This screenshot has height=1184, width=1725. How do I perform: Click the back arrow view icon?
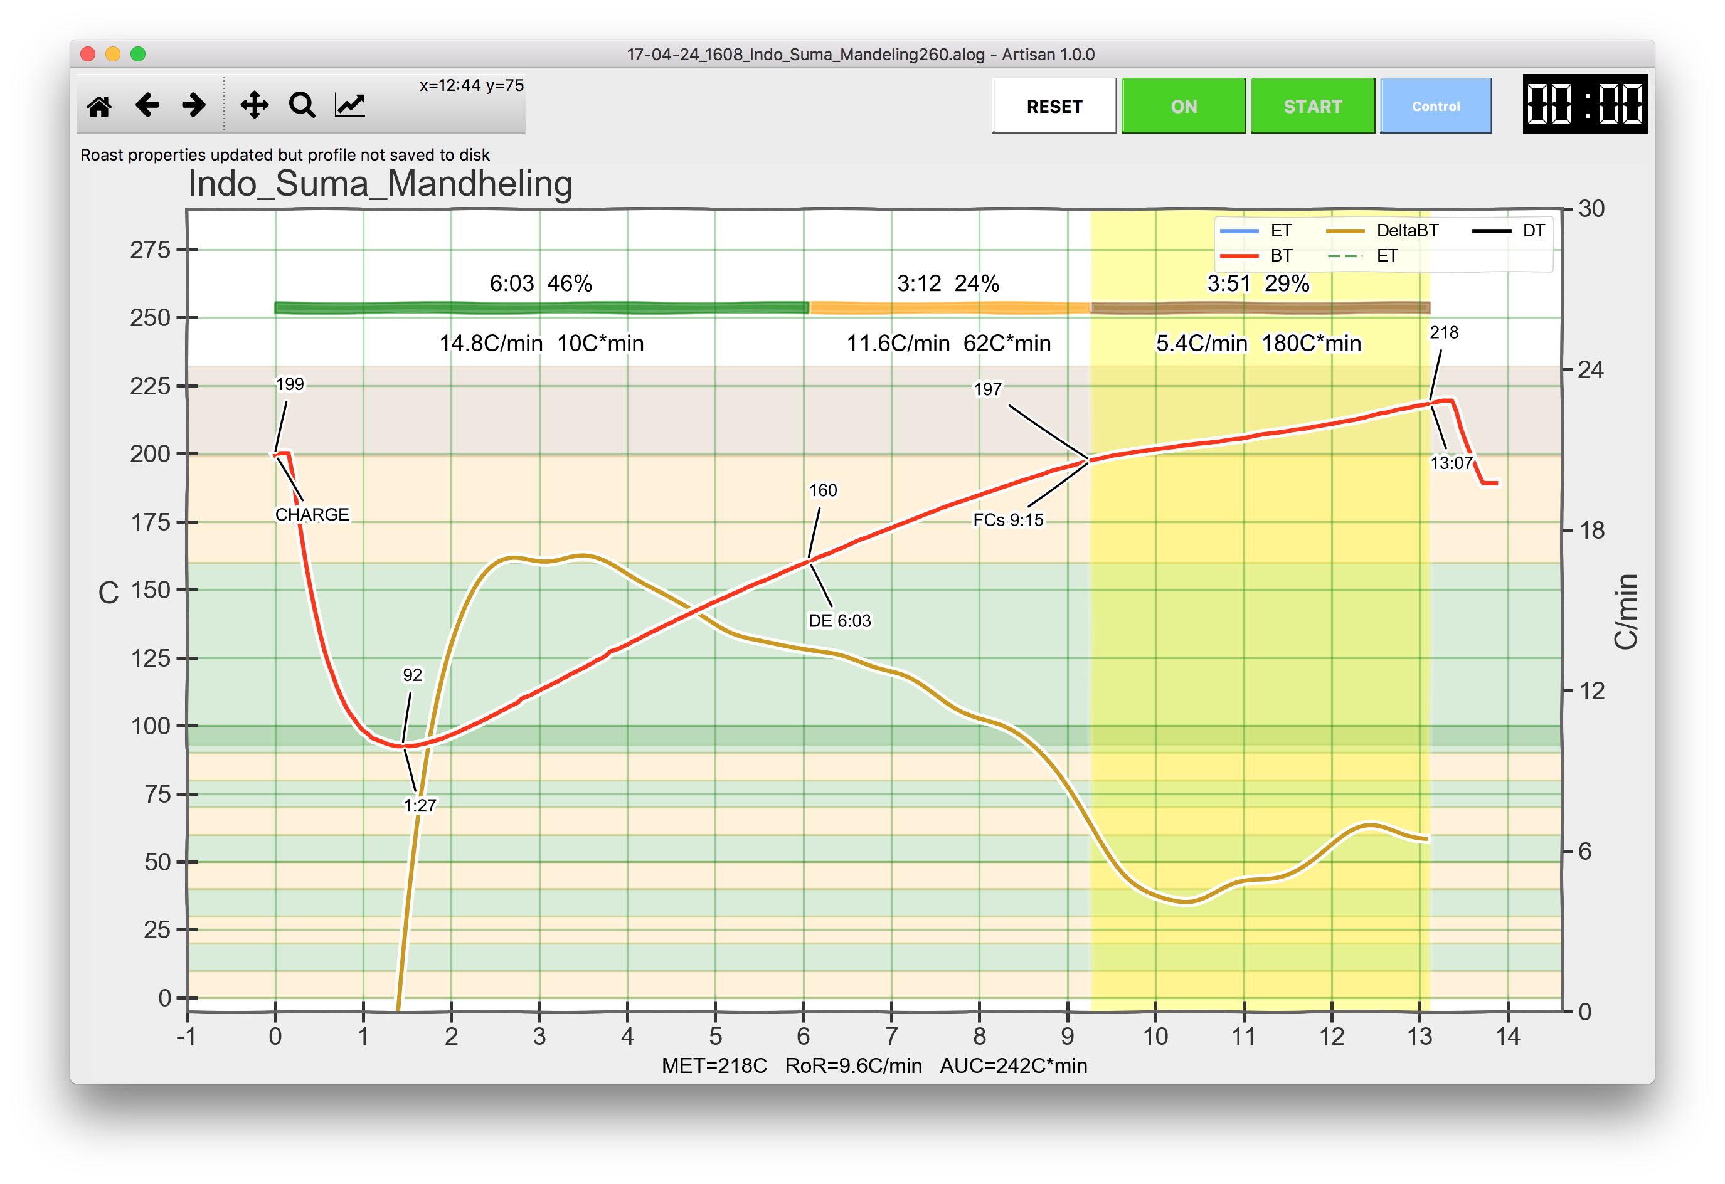point(147,105)
